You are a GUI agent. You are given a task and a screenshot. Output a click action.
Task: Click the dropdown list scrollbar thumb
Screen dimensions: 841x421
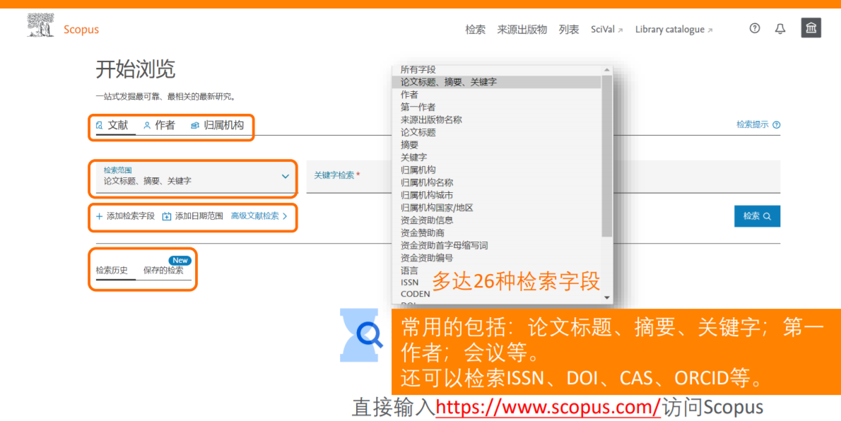[606, 156]
